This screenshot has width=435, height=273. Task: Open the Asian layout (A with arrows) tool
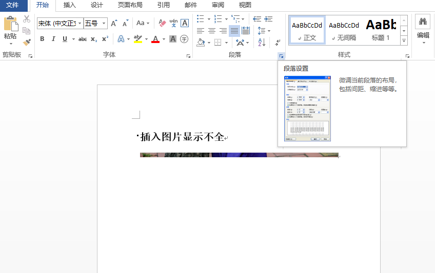coord(240,43)
